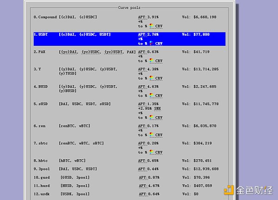Click the usdk pool entry
This screenshot has height=200, width=278.
pyautogui.click(x=43, y=194)
